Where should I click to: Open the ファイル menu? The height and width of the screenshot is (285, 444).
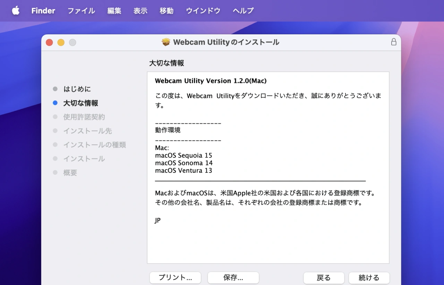pos(81,11)
